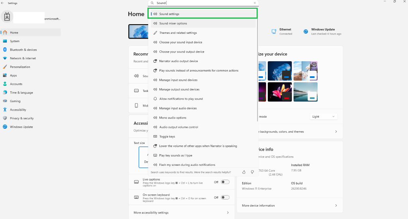Select Toggle keys search result

pos(203,136)
